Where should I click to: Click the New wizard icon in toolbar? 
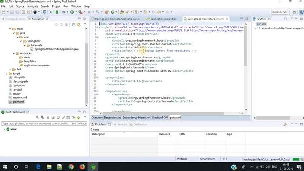[3, 12]
